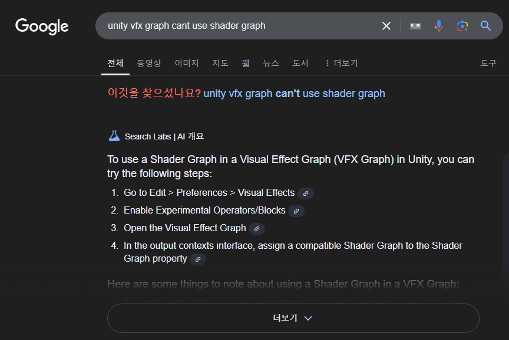Viewport: 509px width, 340px height.
Task: Open the 도구 search tools
Action: 488,63
